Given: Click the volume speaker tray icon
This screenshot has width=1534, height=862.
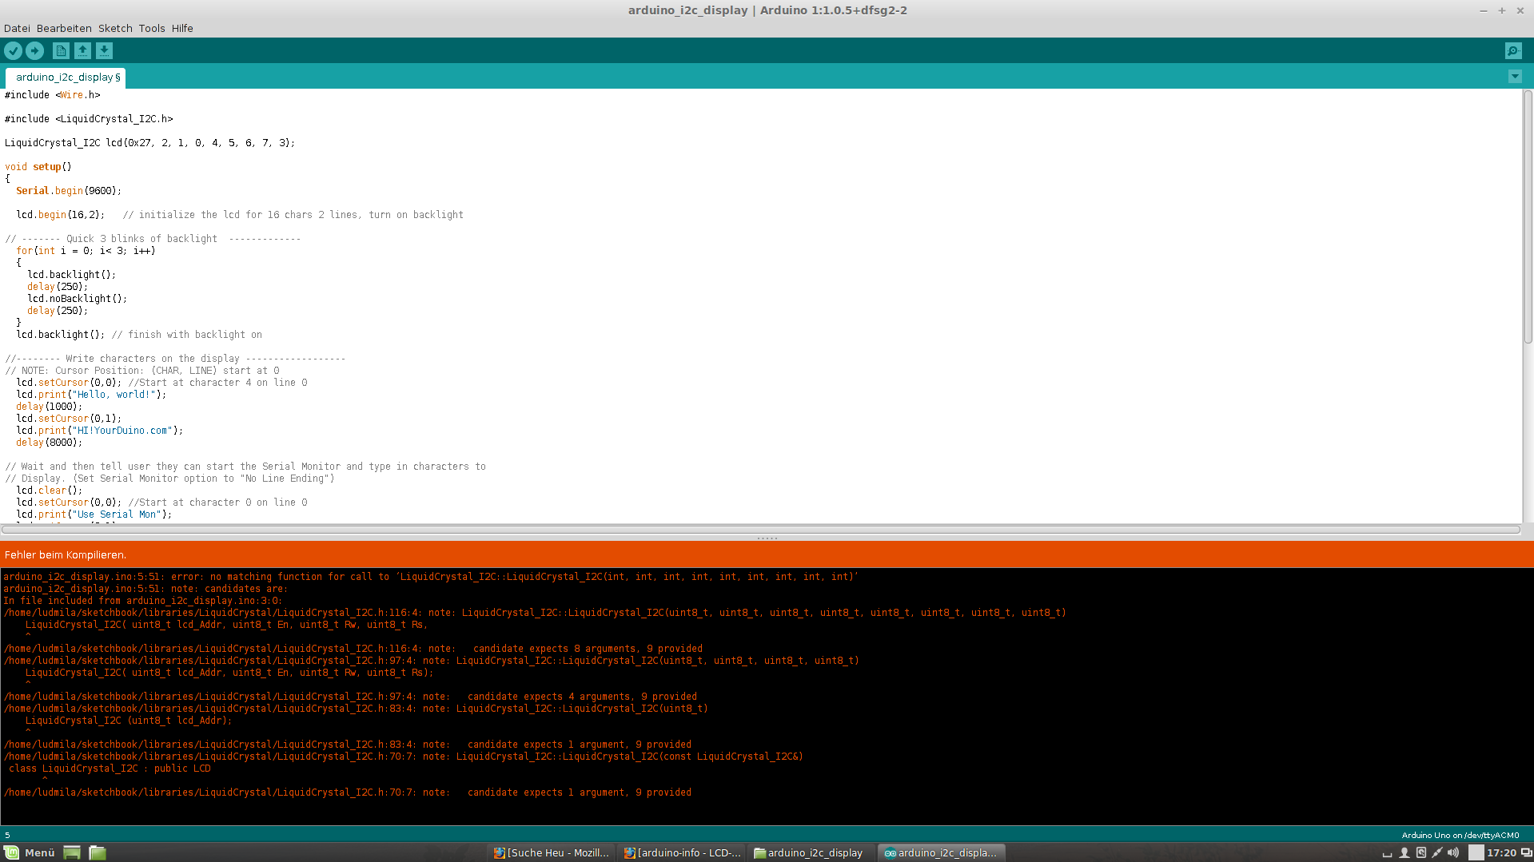Looking at the screenshot, I should pos(1452,852).
